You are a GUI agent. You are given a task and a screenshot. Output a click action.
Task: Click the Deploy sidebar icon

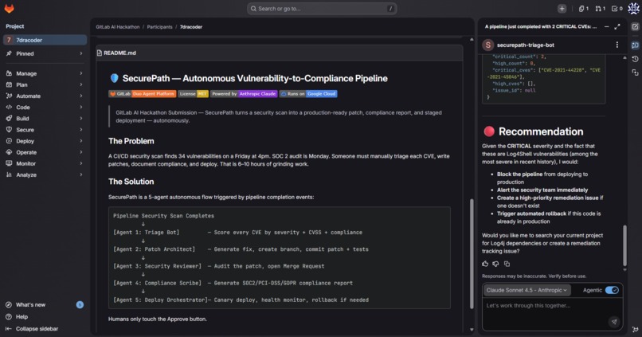[x=9, y=141]
